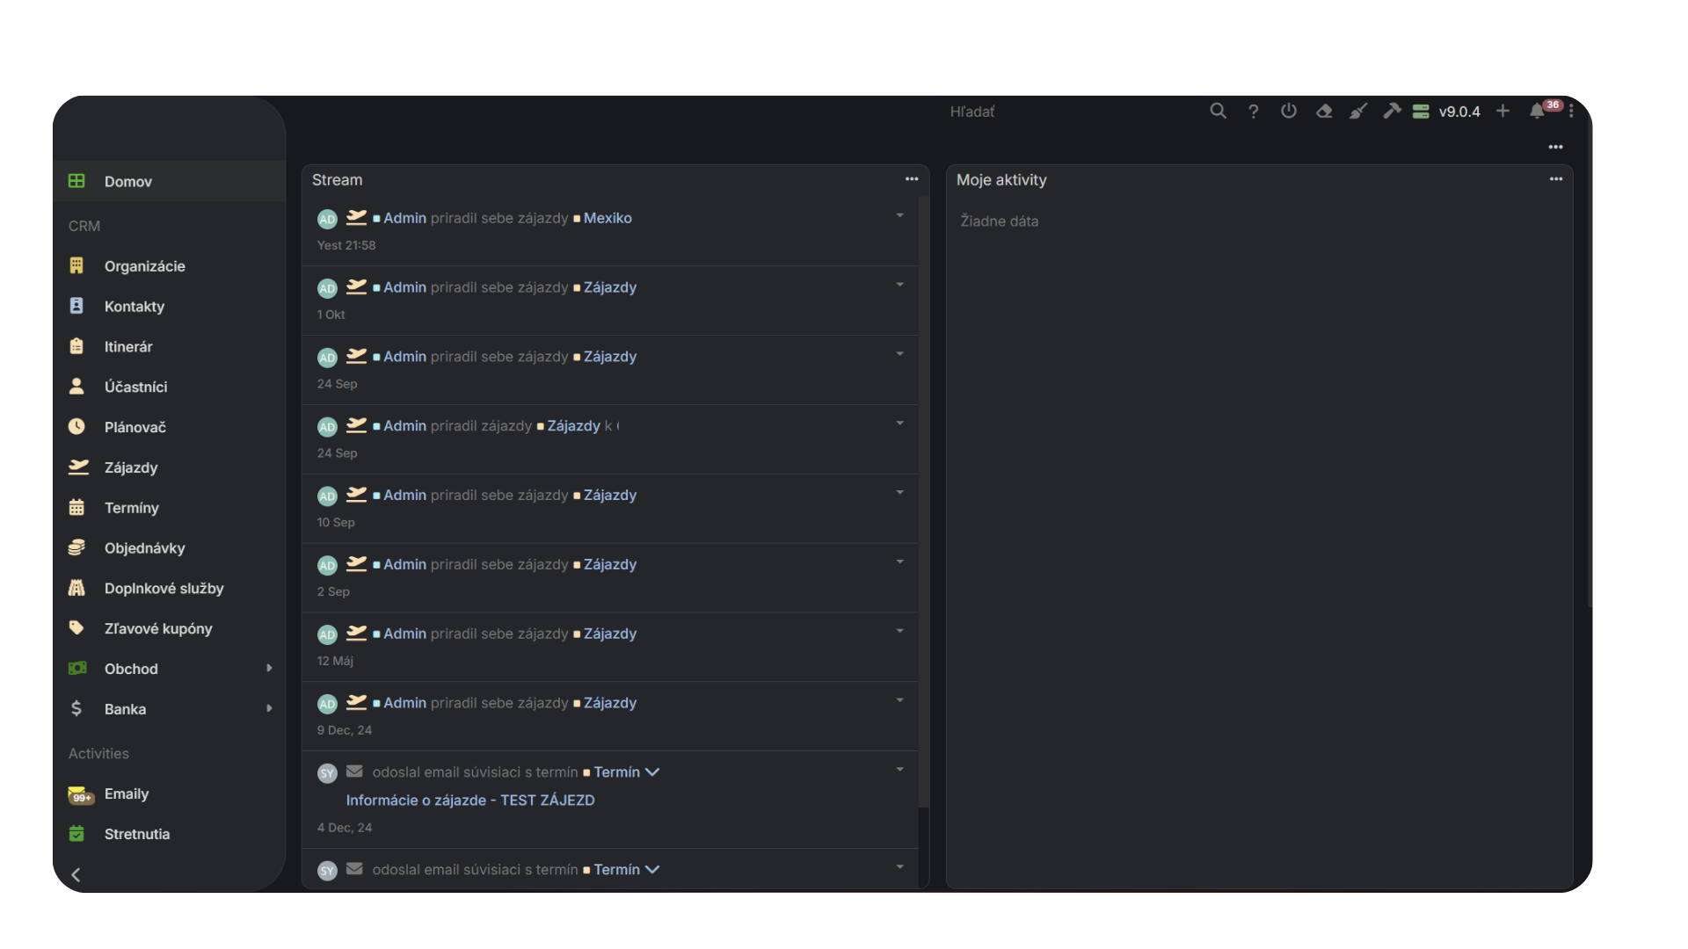Click the hammer icon in top toolbar

point(1392,112)
